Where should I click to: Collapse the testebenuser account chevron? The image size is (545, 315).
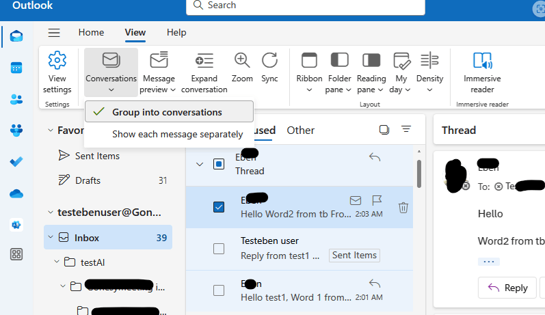tap(51, 213)
